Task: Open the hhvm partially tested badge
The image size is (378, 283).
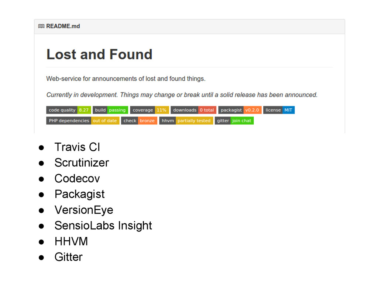Action: pyautogui.click(x=186, y=120)
